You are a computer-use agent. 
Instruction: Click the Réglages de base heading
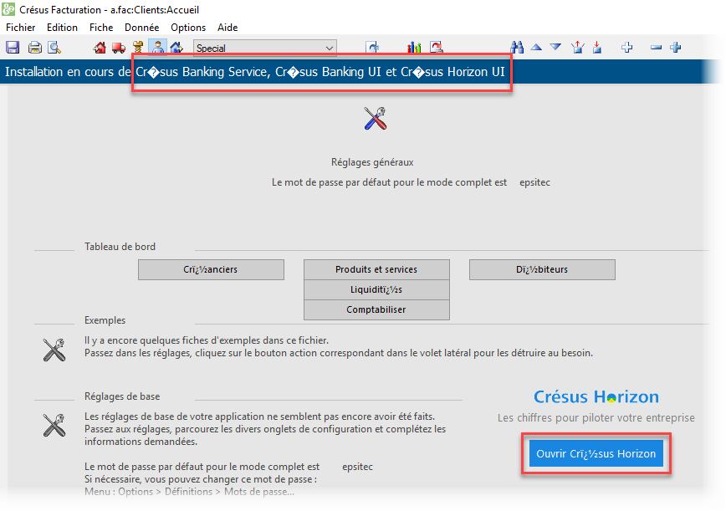pyautogui.click(x=122, y=396)
